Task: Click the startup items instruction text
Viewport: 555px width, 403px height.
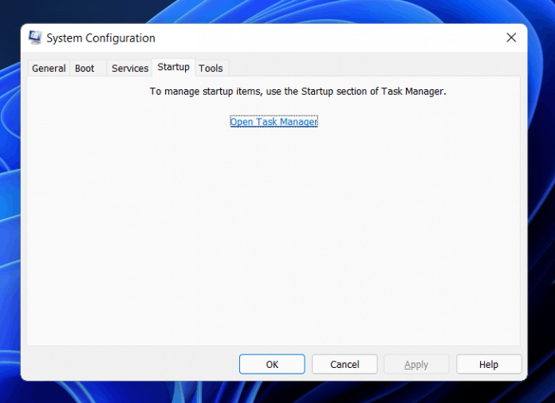Action: [x=298, y=92]
